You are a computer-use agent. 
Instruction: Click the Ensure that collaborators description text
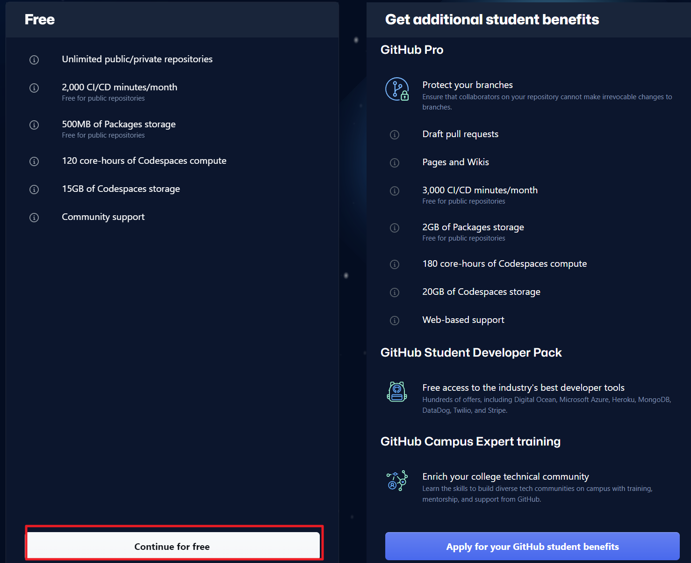click(547, 102)
